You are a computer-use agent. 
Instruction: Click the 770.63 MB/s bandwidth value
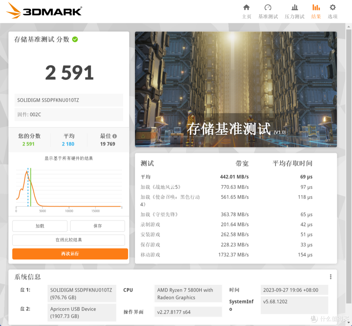pyautogui.click(x=235, y=187)
